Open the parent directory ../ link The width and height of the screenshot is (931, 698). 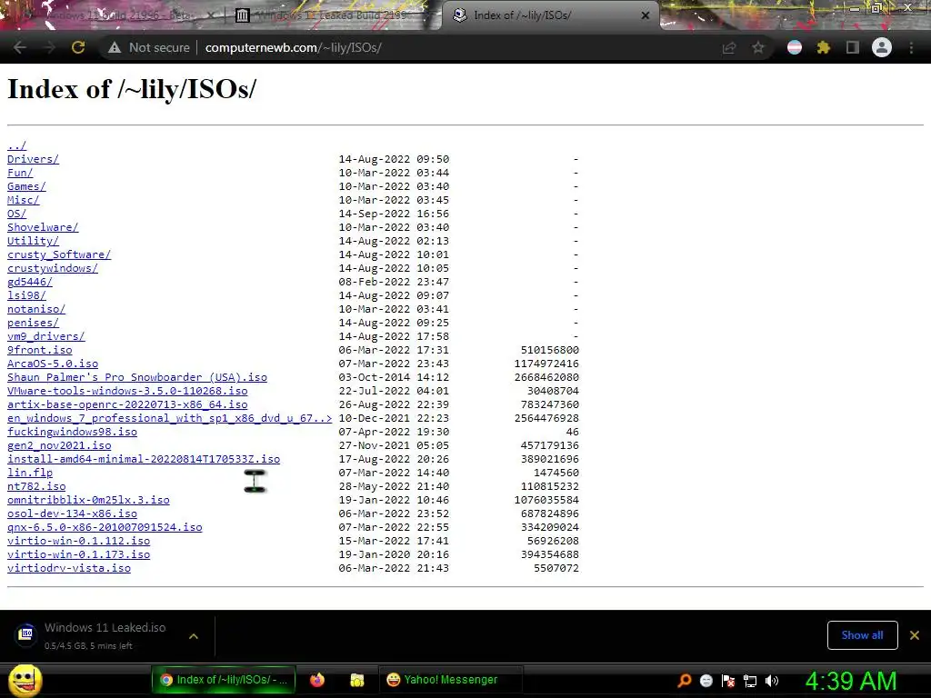(16, 145)
